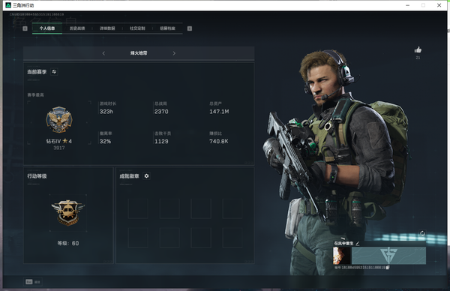Toggle the current season switch icon

coord(54,72)
